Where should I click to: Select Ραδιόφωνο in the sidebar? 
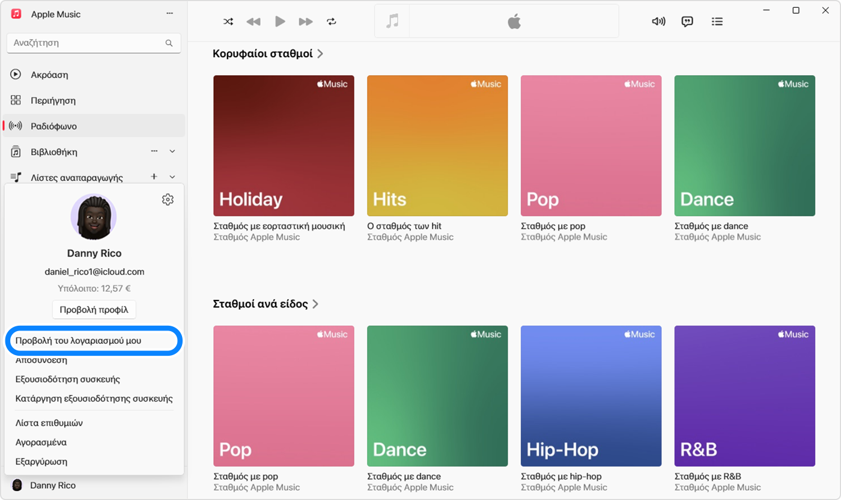(94, 126)
